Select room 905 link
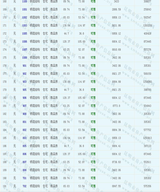160x192 pixels. [25, 90]
